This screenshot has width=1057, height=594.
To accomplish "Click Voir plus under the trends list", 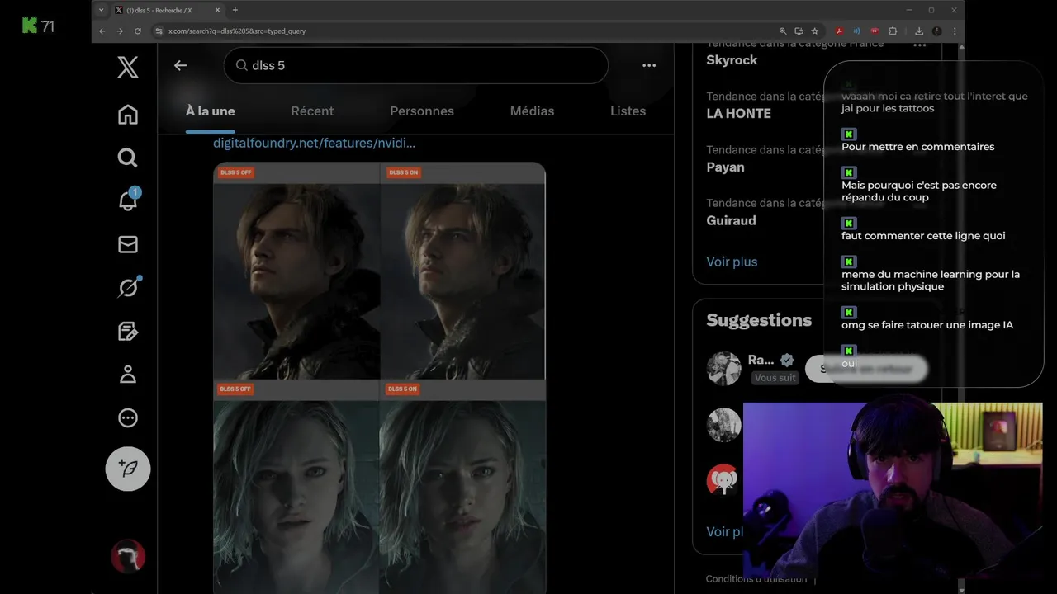I will [732, 262].
